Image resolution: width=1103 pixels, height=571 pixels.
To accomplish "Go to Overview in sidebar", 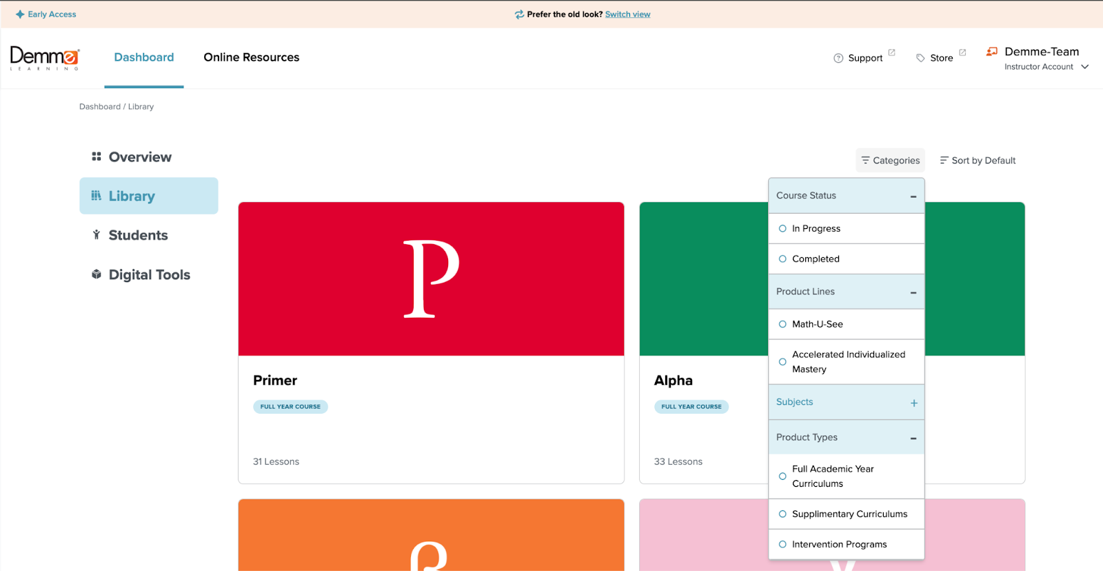I will (x=149, y=157).
